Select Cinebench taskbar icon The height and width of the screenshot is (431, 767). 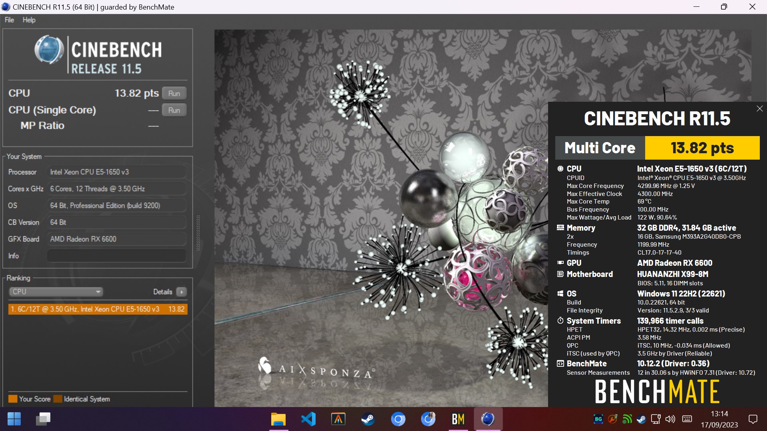488,419
